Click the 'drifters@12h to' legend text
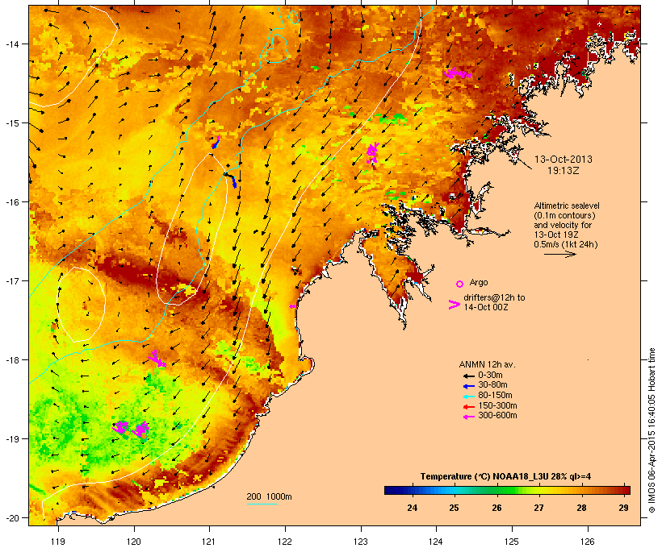The width and height of the screenshot is (662, 548). coord(494,297)
